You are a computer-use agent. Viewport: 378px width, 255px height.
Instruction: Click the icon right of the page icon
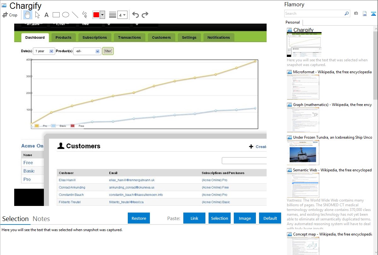[x=373, y=14]
